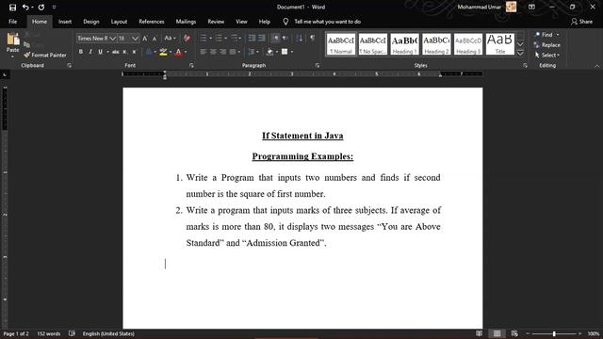603x339 pixels.
Task: Apply red font color
Action: (x=178, y=52)
